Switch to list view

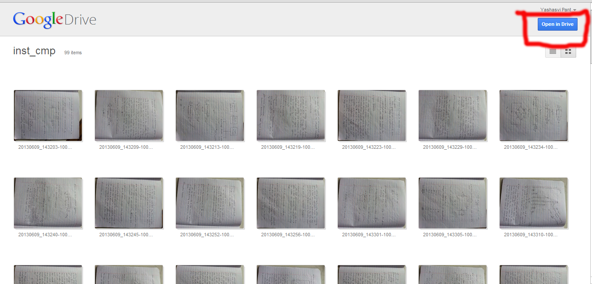tap(553, 52)
